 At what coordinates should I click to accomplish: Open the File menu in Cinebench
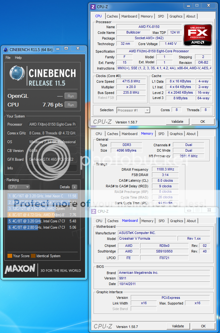(x=8, y=58)
